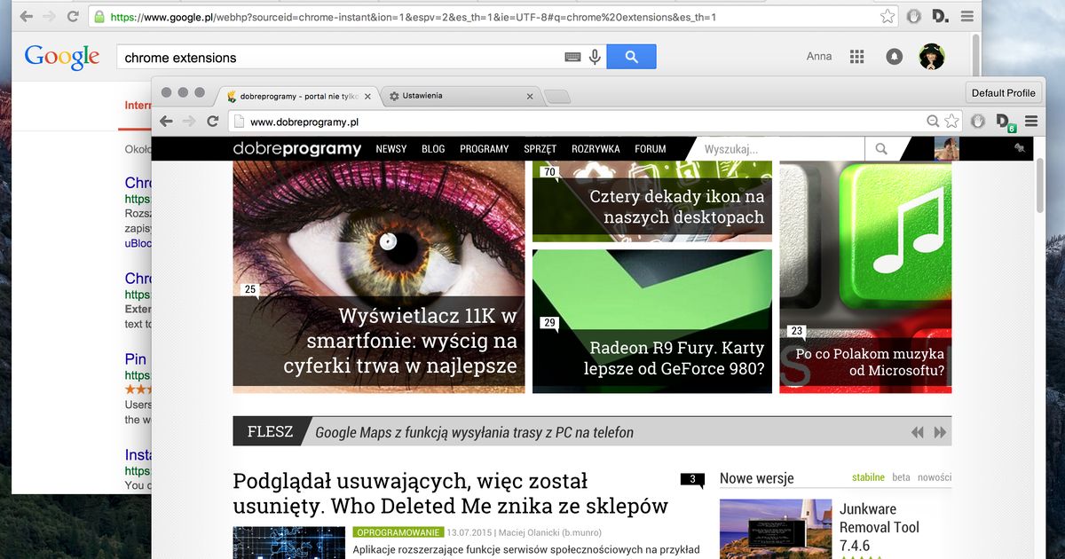Image resolution: width=1065 pixels, height=559 pixels.
Task: Open the on-screen keyboard icon in Google search
Action: 572,57
